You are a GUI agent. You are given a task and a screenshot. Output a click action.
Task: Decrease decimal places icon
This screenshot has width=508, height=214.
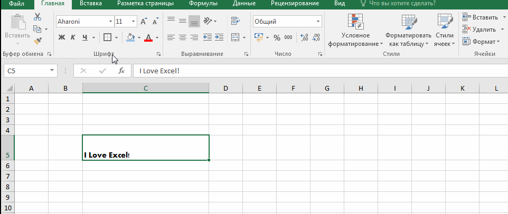tap(316, 37)
